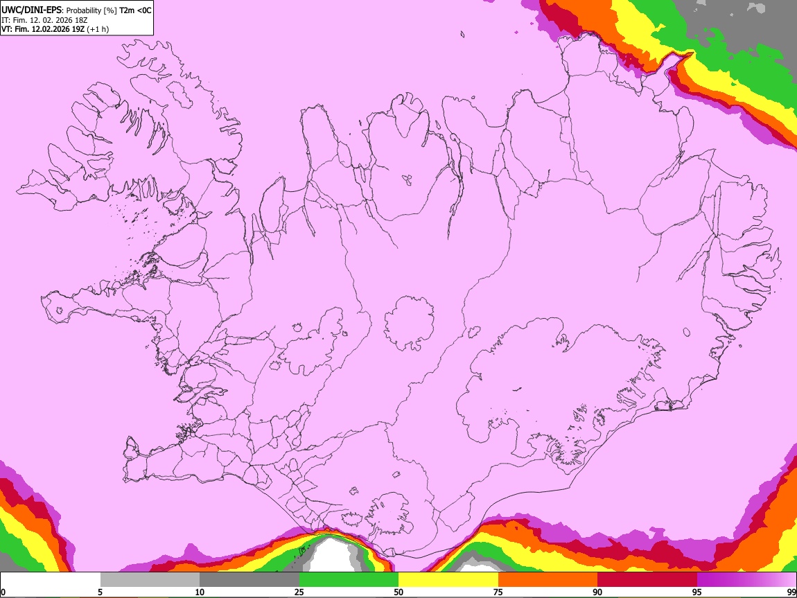Click the 'T2m <0C' parameter label
This screenshot has height=598, width=797.
(135, 10)
